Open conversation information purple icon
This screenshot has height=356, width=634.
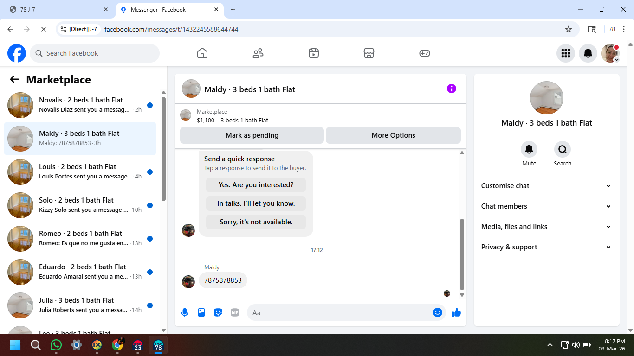click(452, 89)
